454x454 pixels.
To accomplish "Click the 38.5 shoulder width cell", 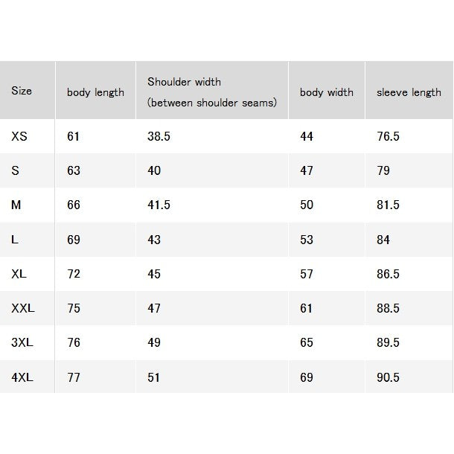I will click(159, 136).
